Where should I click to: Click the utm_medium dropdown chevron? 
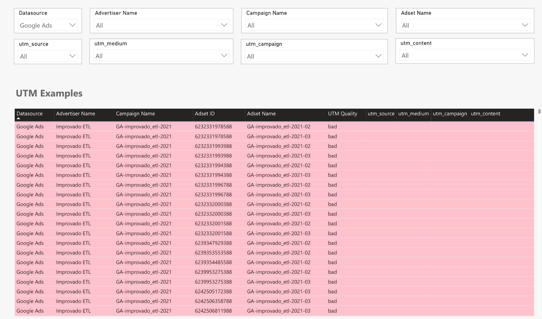pyautogui.click(x=224, y=56)
